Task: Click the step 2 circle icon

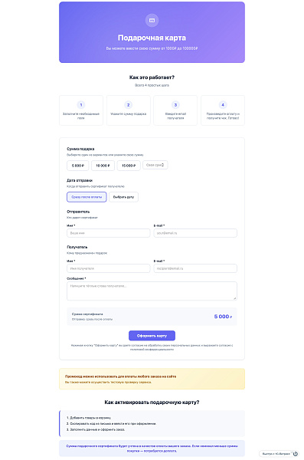Action: (128, 105)
